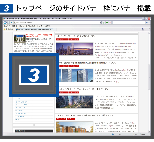Screen dimensions: 154x142
Task: Open ヒルトン ロンドン ヒースロー headline
Action: coord(85,115)
